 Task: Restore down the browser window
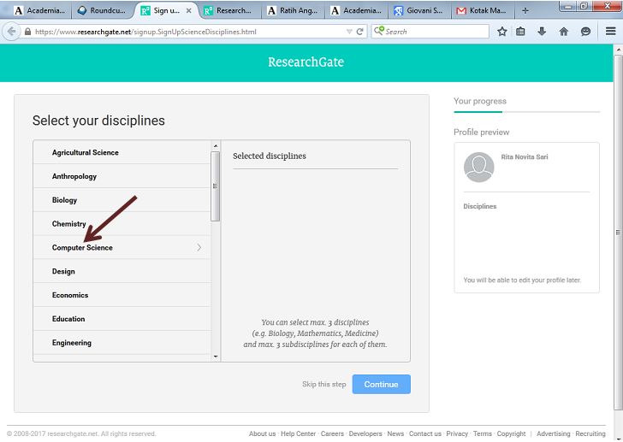click(584, 6)
